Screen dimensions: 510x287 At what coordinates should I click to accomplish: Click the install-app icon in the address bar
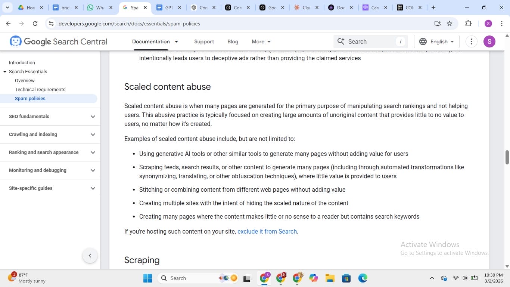pos(437,23)
